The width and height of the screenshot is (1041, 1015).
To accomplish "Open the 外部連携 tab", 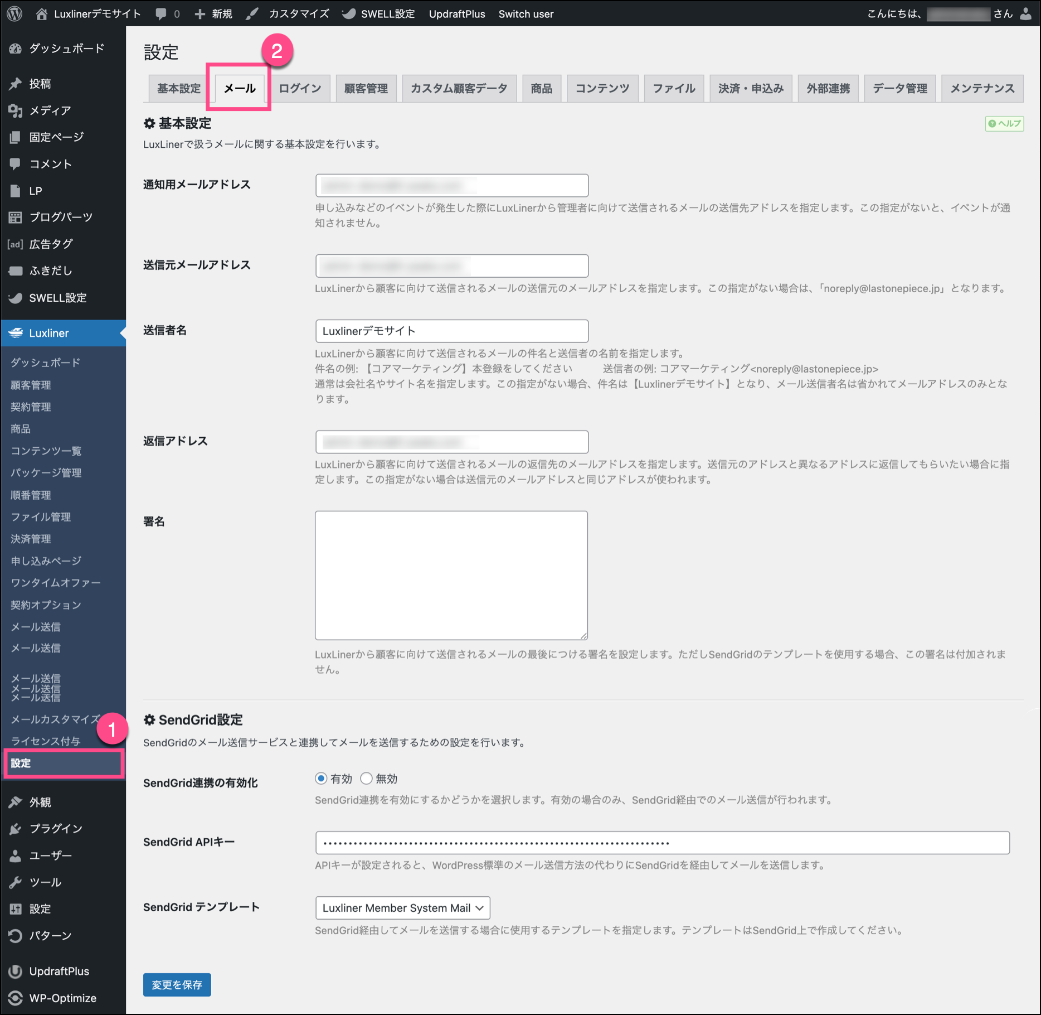I will coord(828,89).
